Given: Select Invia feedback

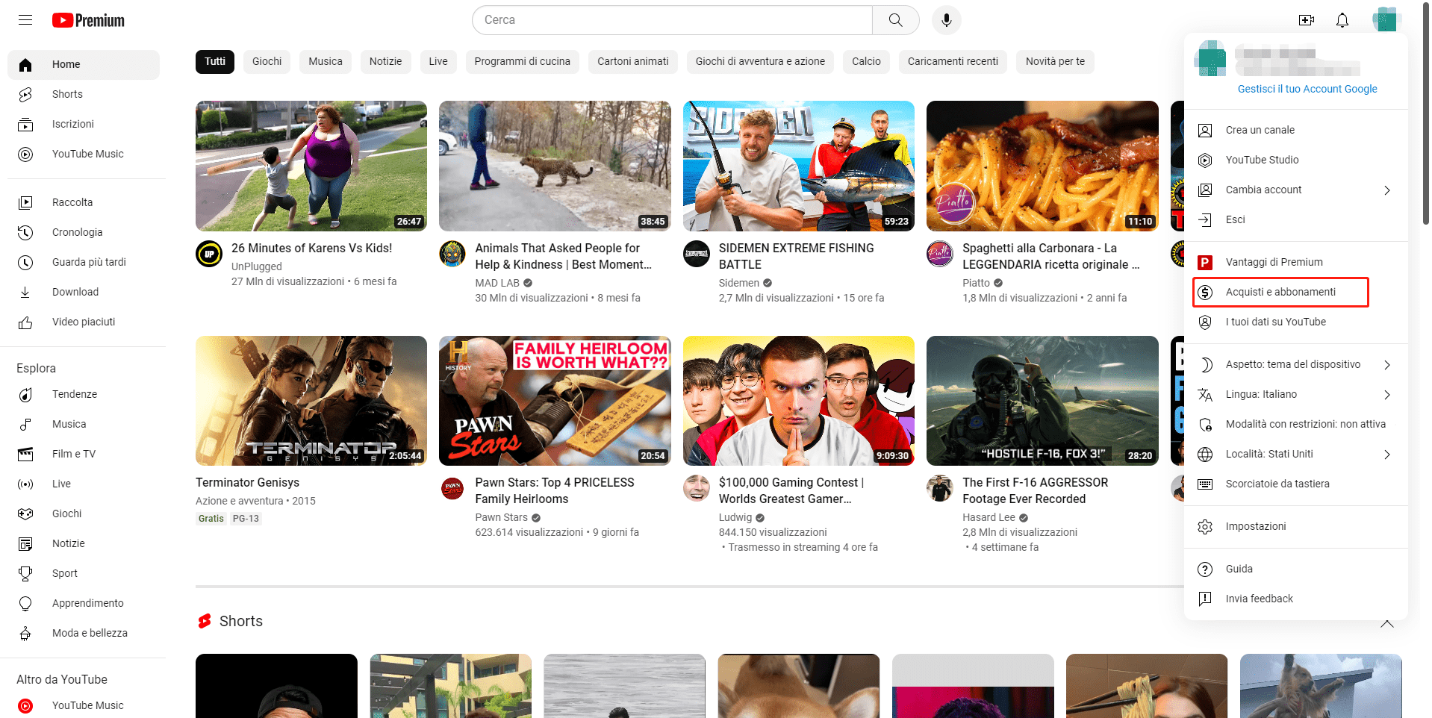Looking at the screenshot, I should pos(1295,599).
